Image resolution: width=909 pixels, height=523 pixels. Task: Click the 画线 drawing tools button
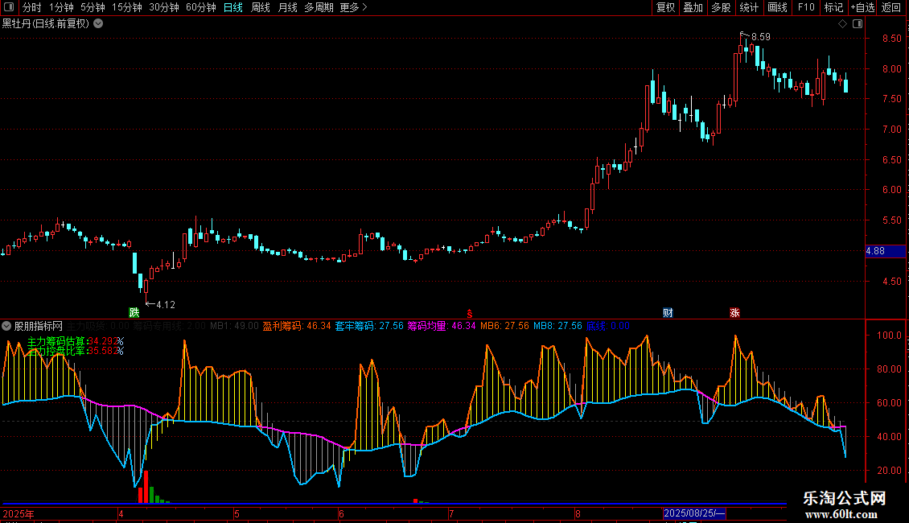click(777, 8)
